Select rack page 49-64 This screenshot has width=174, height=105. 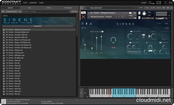pos(159,8)
